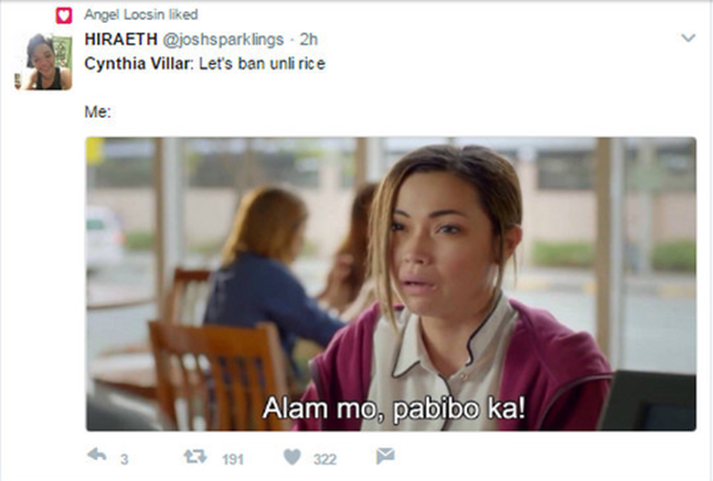Viewport: 713px width, 481px height.
Task: Like the tweet with the heart icon
Action: pos(292,457)
